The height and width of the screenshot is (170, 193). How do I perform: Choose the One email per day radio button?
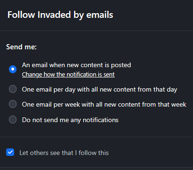click(13, 89)
